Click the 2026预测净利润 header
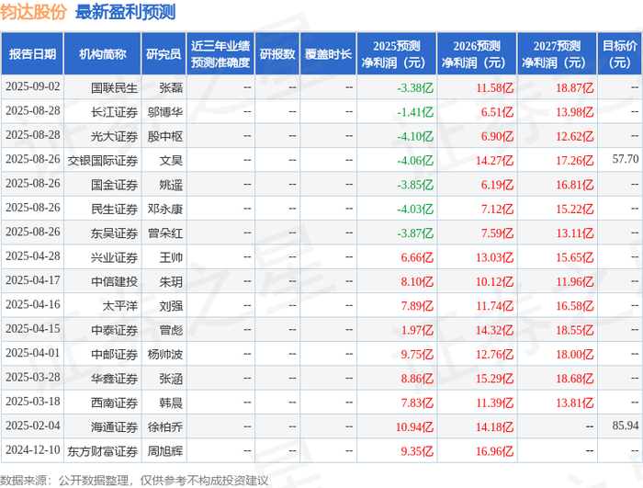Image resolution: width=643 pixels, height=488 pixels. (477, 54)
